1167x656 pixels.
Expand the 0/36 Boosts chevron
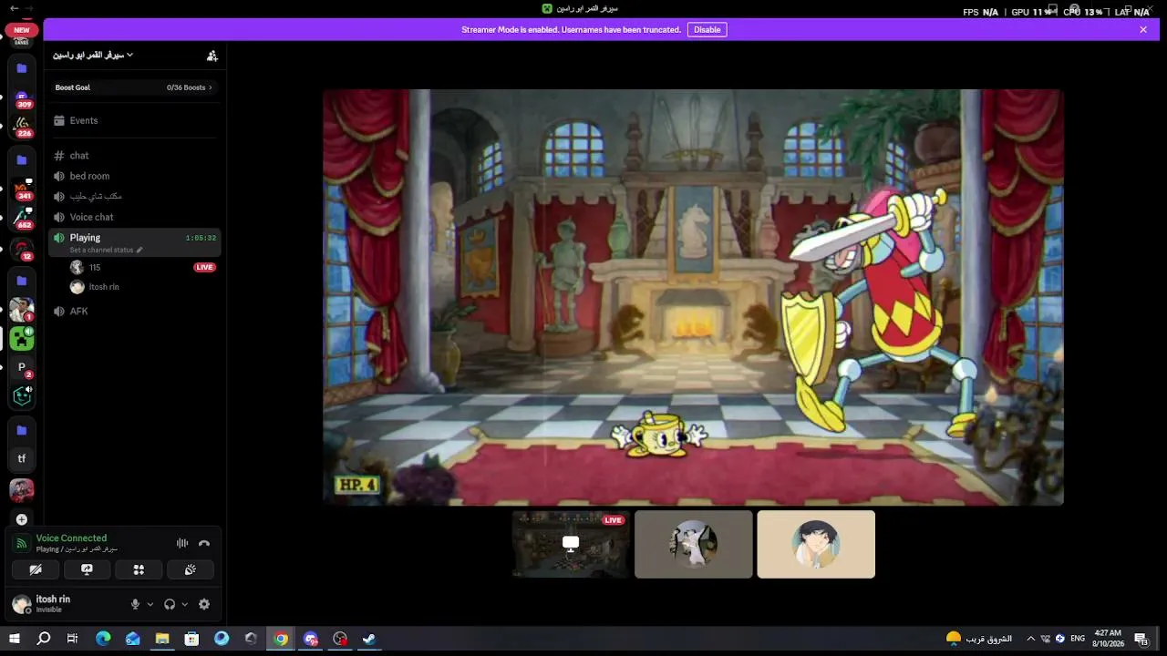211,87
